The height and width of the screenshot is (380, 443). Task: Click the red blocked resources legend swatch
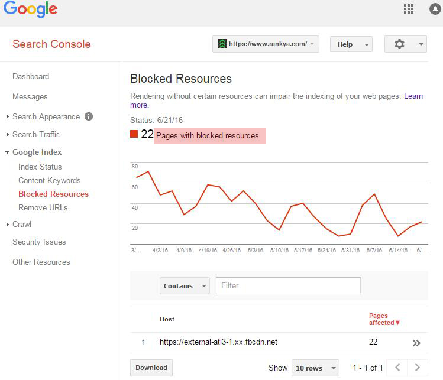(134, 134)
